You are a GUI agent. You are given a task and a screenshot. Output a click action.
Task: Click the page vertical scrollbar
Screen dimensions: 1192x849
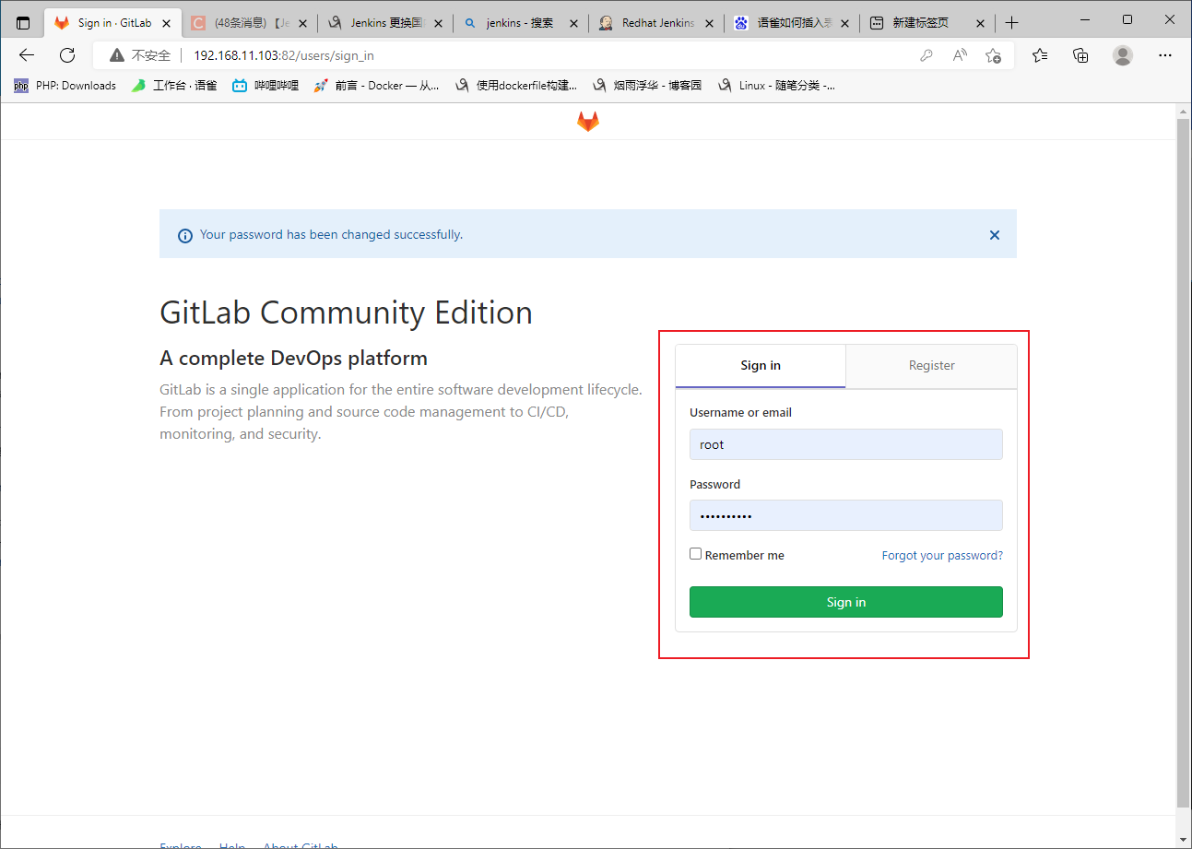click(1184, 463)
